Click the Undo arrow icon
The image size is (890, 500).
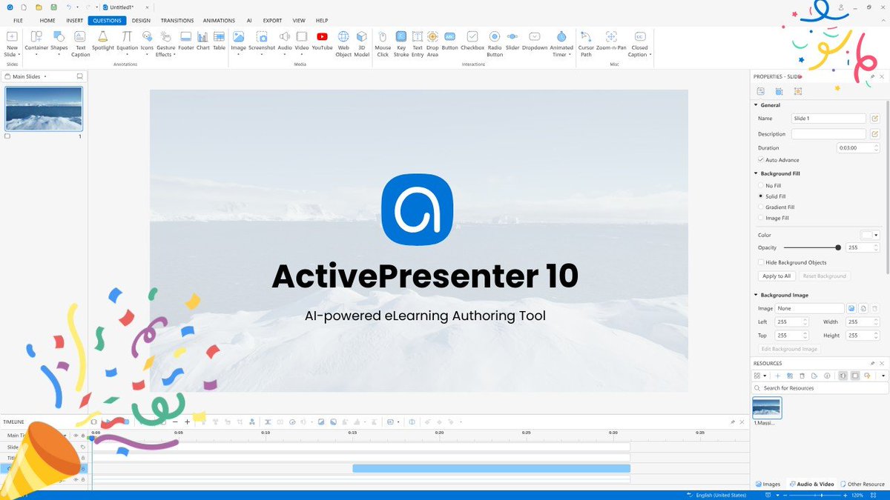69,7
